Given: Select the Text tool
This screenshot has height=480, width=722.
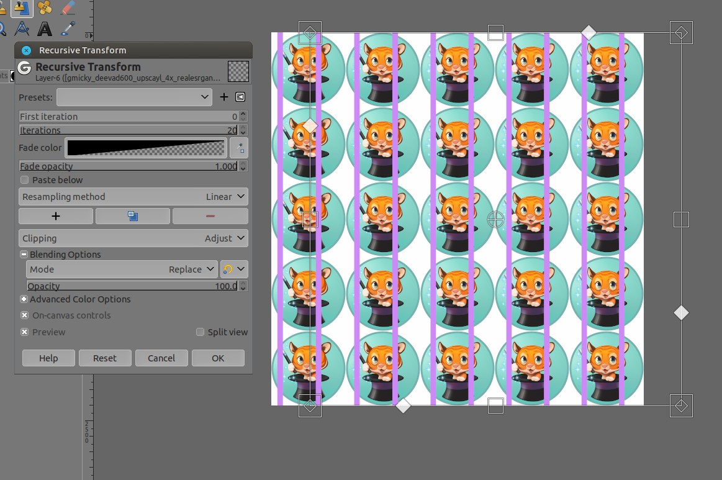Looking at the screenshot, I should 45,29.
